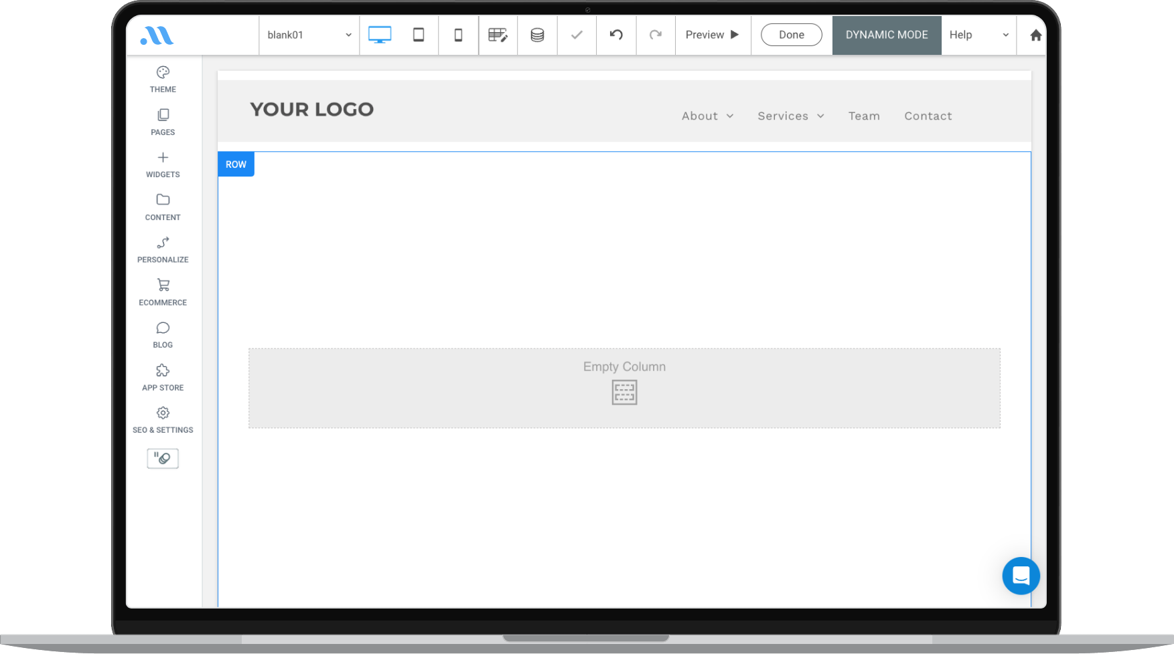Screen dimensions: 1174x654
Task: Open the Personalize panel
Action: click(x=163, y=250)
